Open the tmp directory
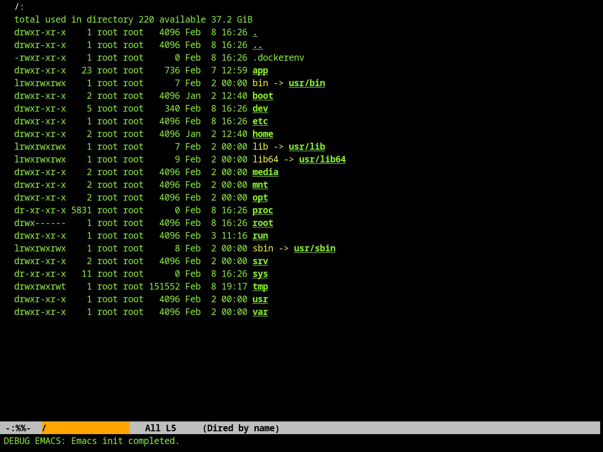Screen dimensions: 603x452 point(260,287)
